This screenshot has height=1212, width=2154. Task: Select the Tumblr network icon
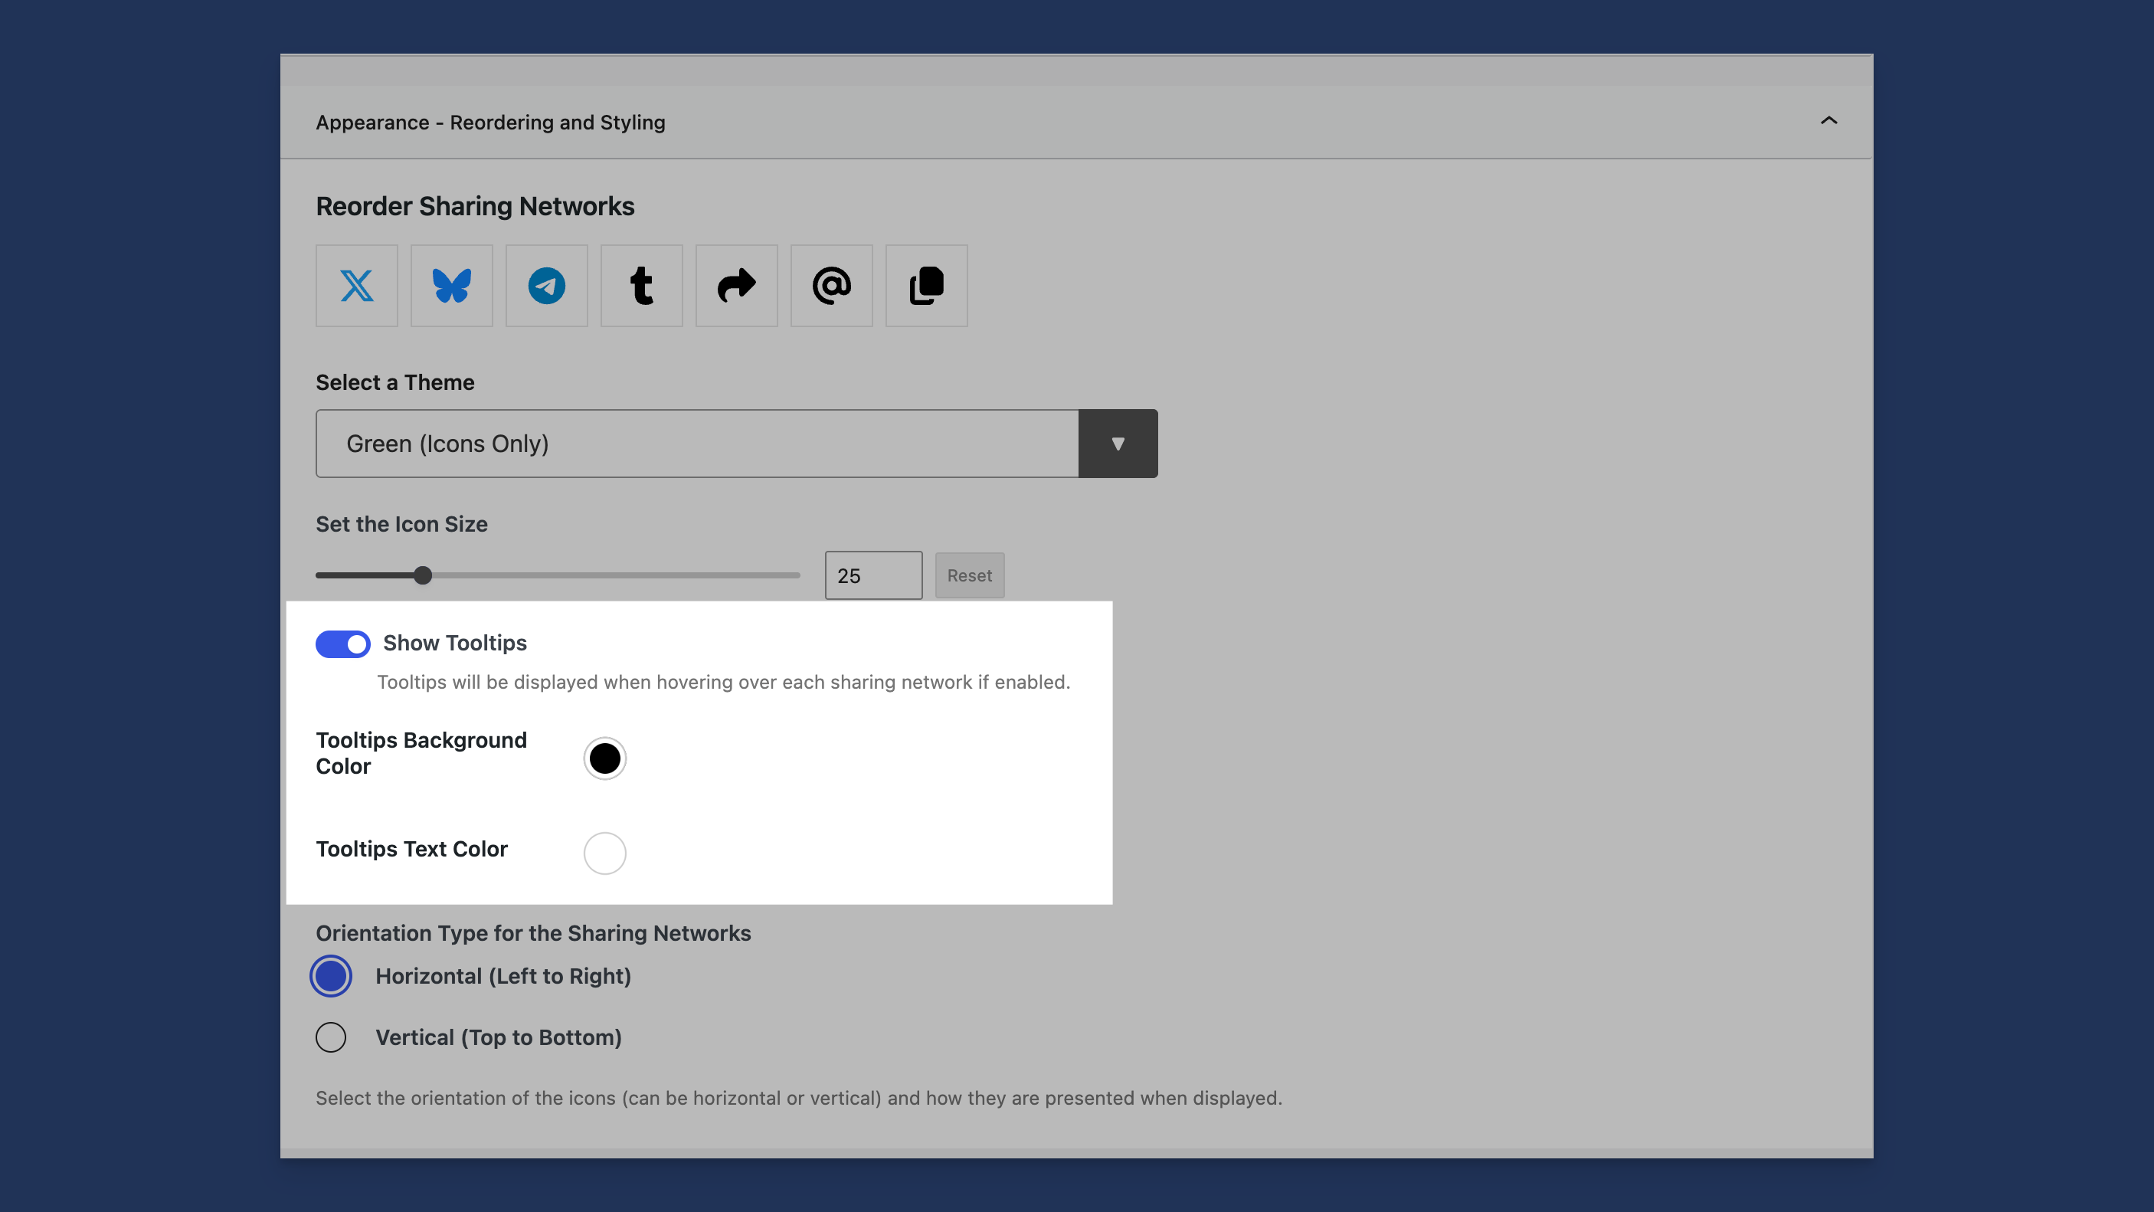tap(641, 286)
